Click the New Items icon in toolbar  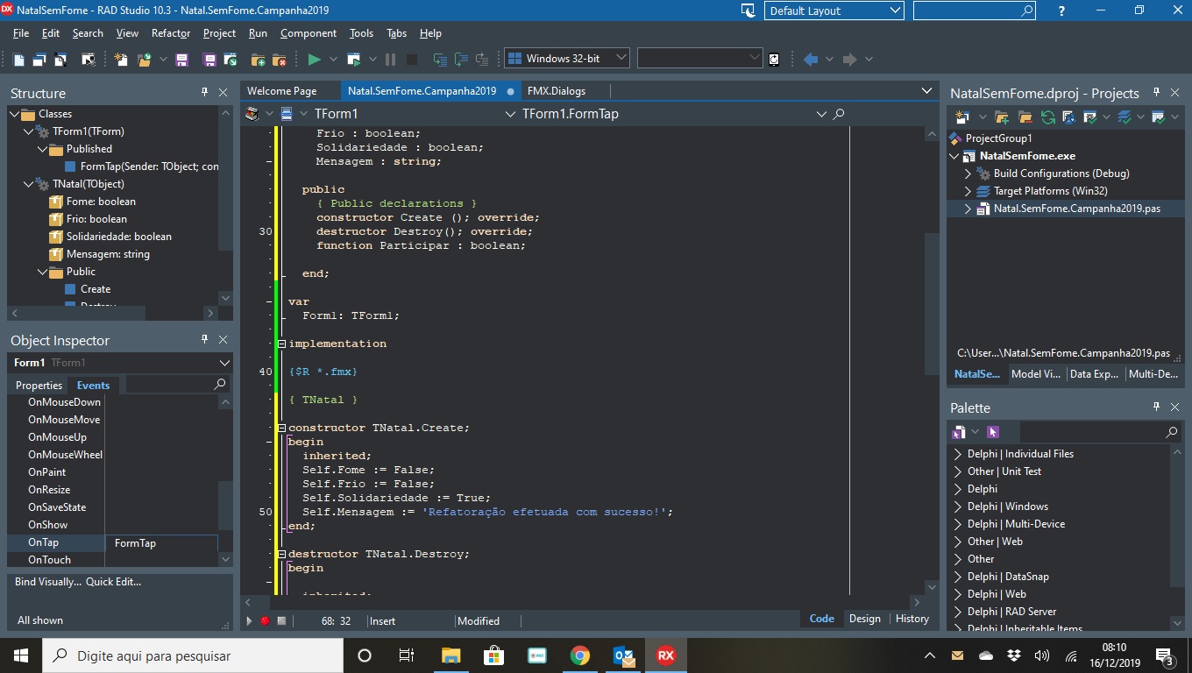(121, 59)
